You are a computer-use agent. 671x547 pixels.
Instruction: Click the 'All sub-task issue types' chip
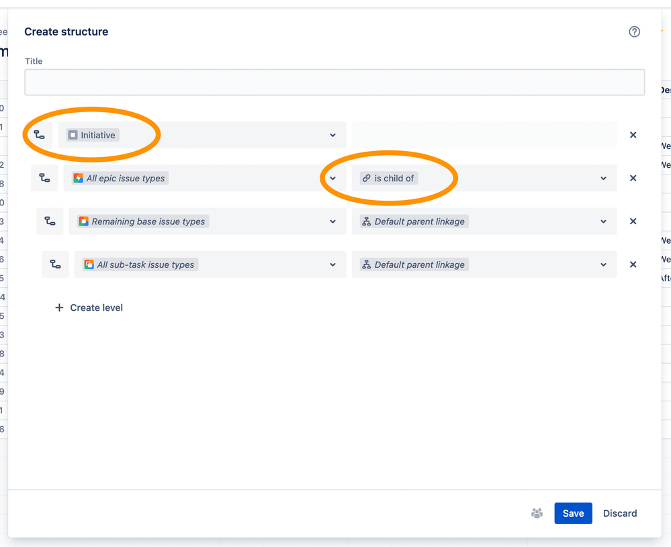[x=140, y=264]
